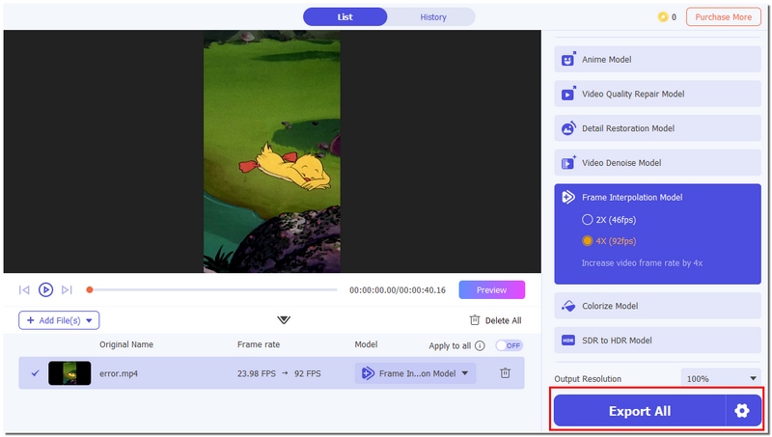772x437 pixels.
Task: Select the 4X (92fps) radio option
Action: (x=587, y=240)
